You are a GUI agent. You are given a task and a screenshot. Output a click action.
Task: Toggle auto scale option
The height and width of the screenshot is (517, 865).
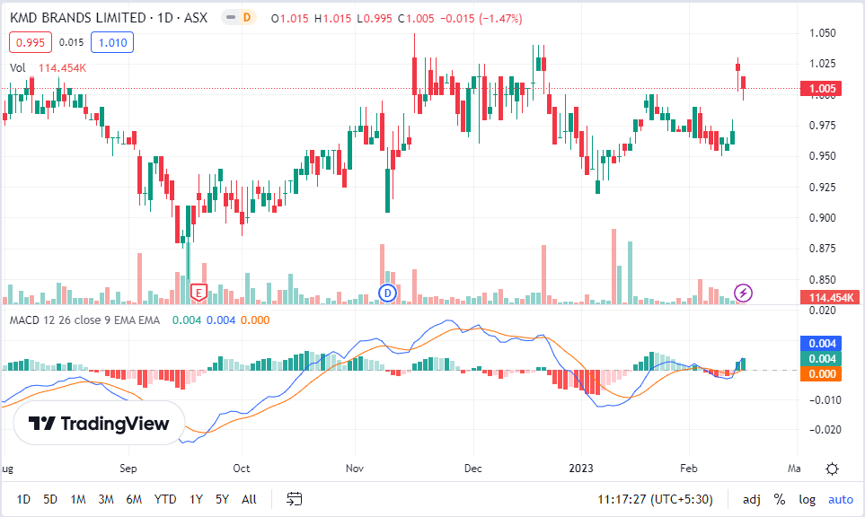point(841,498)
